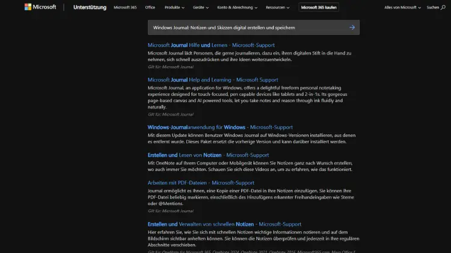
Task: Click the Microsoft logo
Action: click(40, 7)
